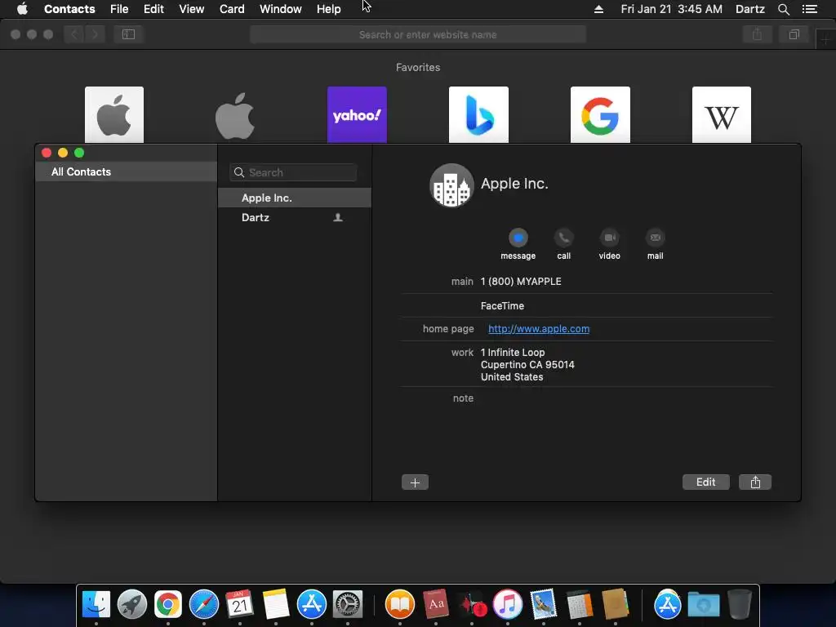This screenshot has width=836, height=627.
Task: Open the View menu
Action: (191, 9)
